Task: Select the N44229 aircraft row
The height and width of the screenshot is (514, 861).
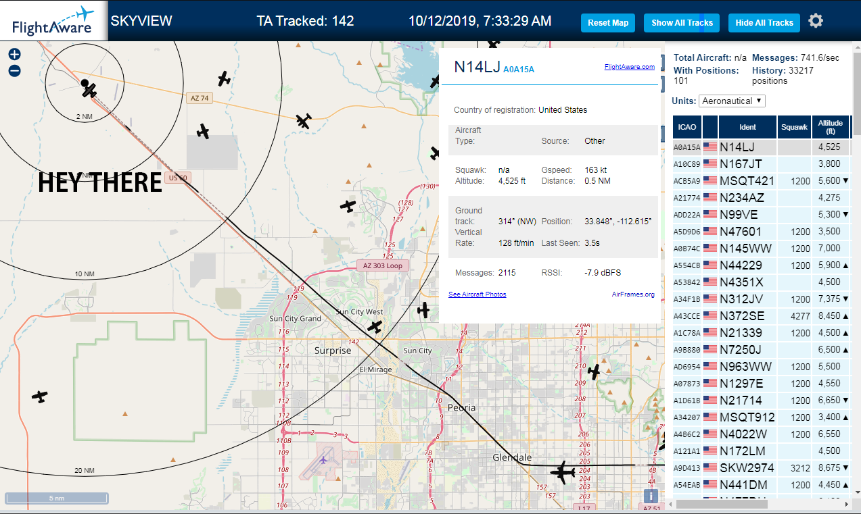Action: 761,265
